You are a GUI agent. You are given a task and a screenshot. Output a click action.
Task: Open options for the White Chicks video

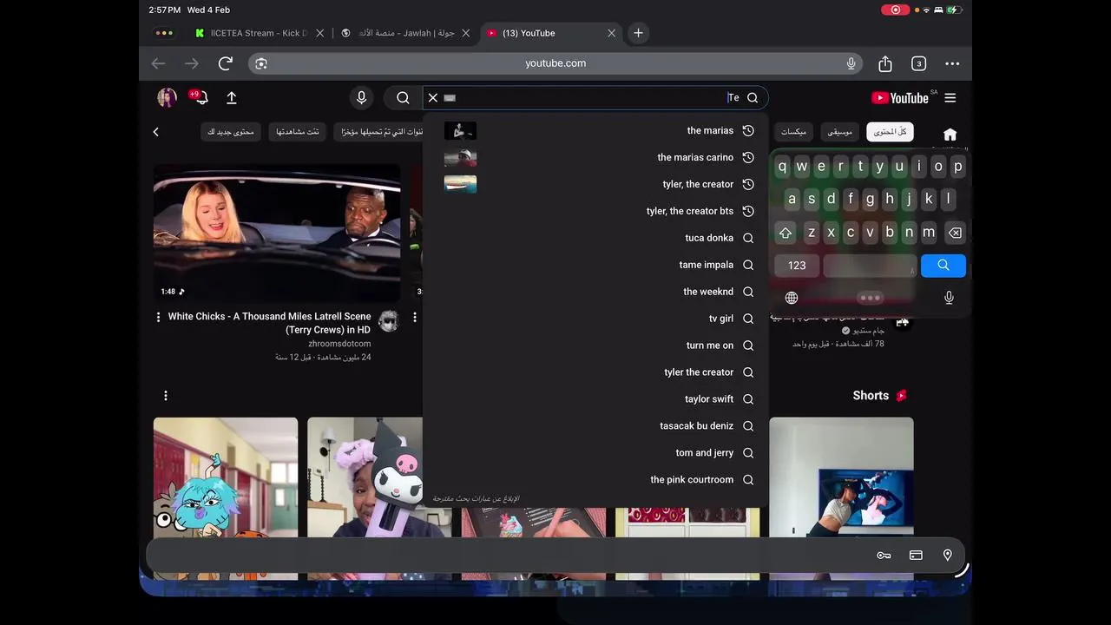pos(158,318)
